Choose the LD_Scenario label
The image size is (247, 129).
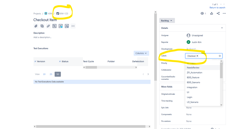[x=202, y=102]
